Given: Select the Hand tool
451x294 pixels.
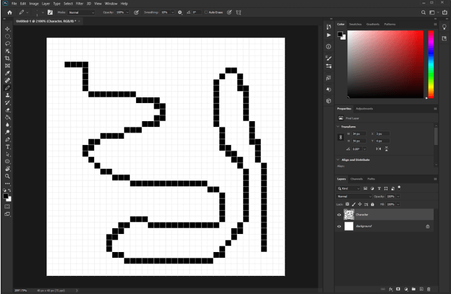Looking at the screenshot, I should click(x=8, y=169).
